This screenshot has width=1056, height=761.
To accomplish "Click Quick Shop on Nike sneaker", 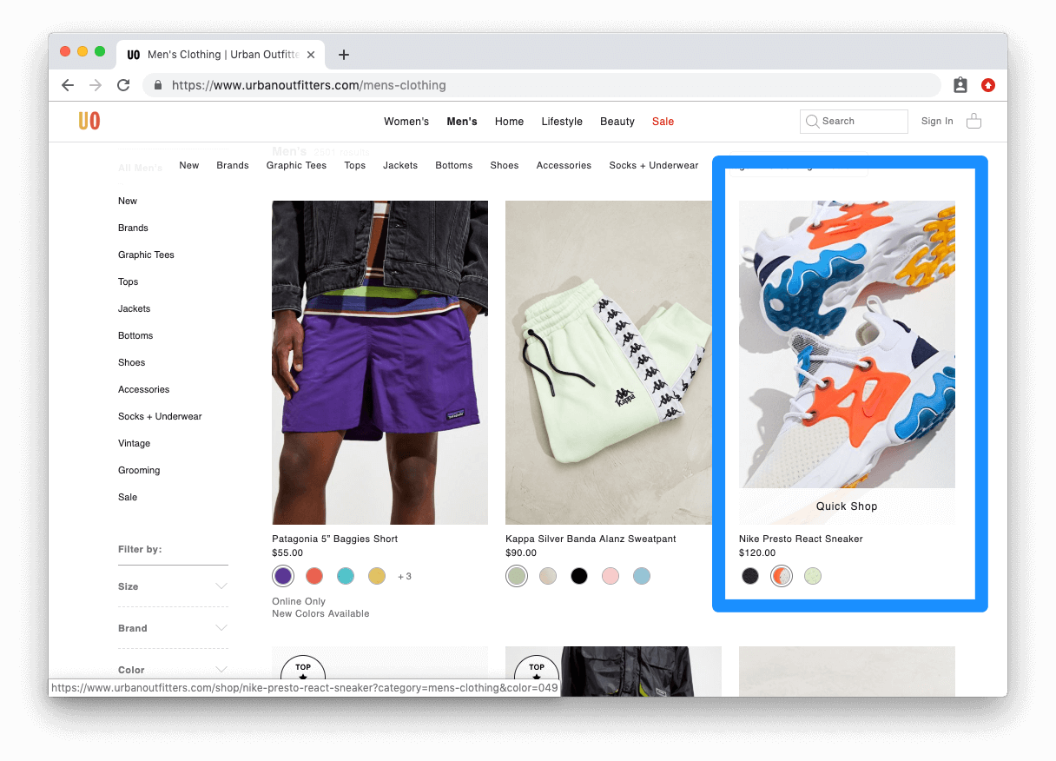I will coord(847,506).
